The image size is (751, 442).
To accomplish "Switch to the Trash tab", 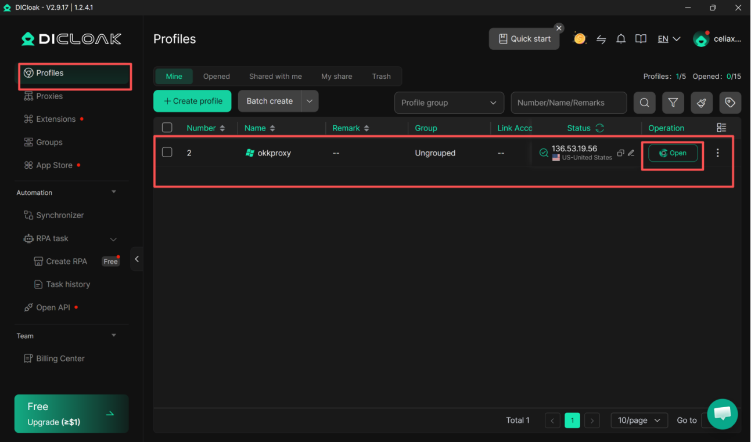I will click(382, 76).
